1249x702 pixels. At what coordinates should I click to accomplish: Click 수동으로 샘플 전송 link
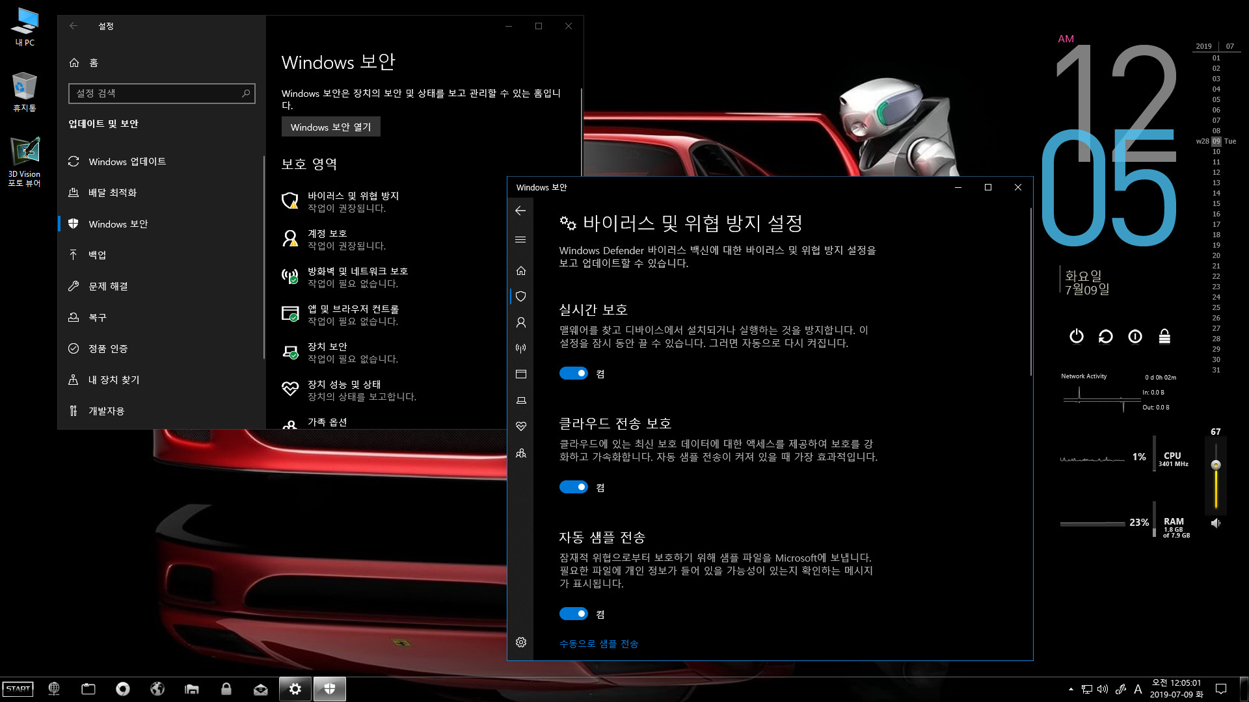coord(598,643)
